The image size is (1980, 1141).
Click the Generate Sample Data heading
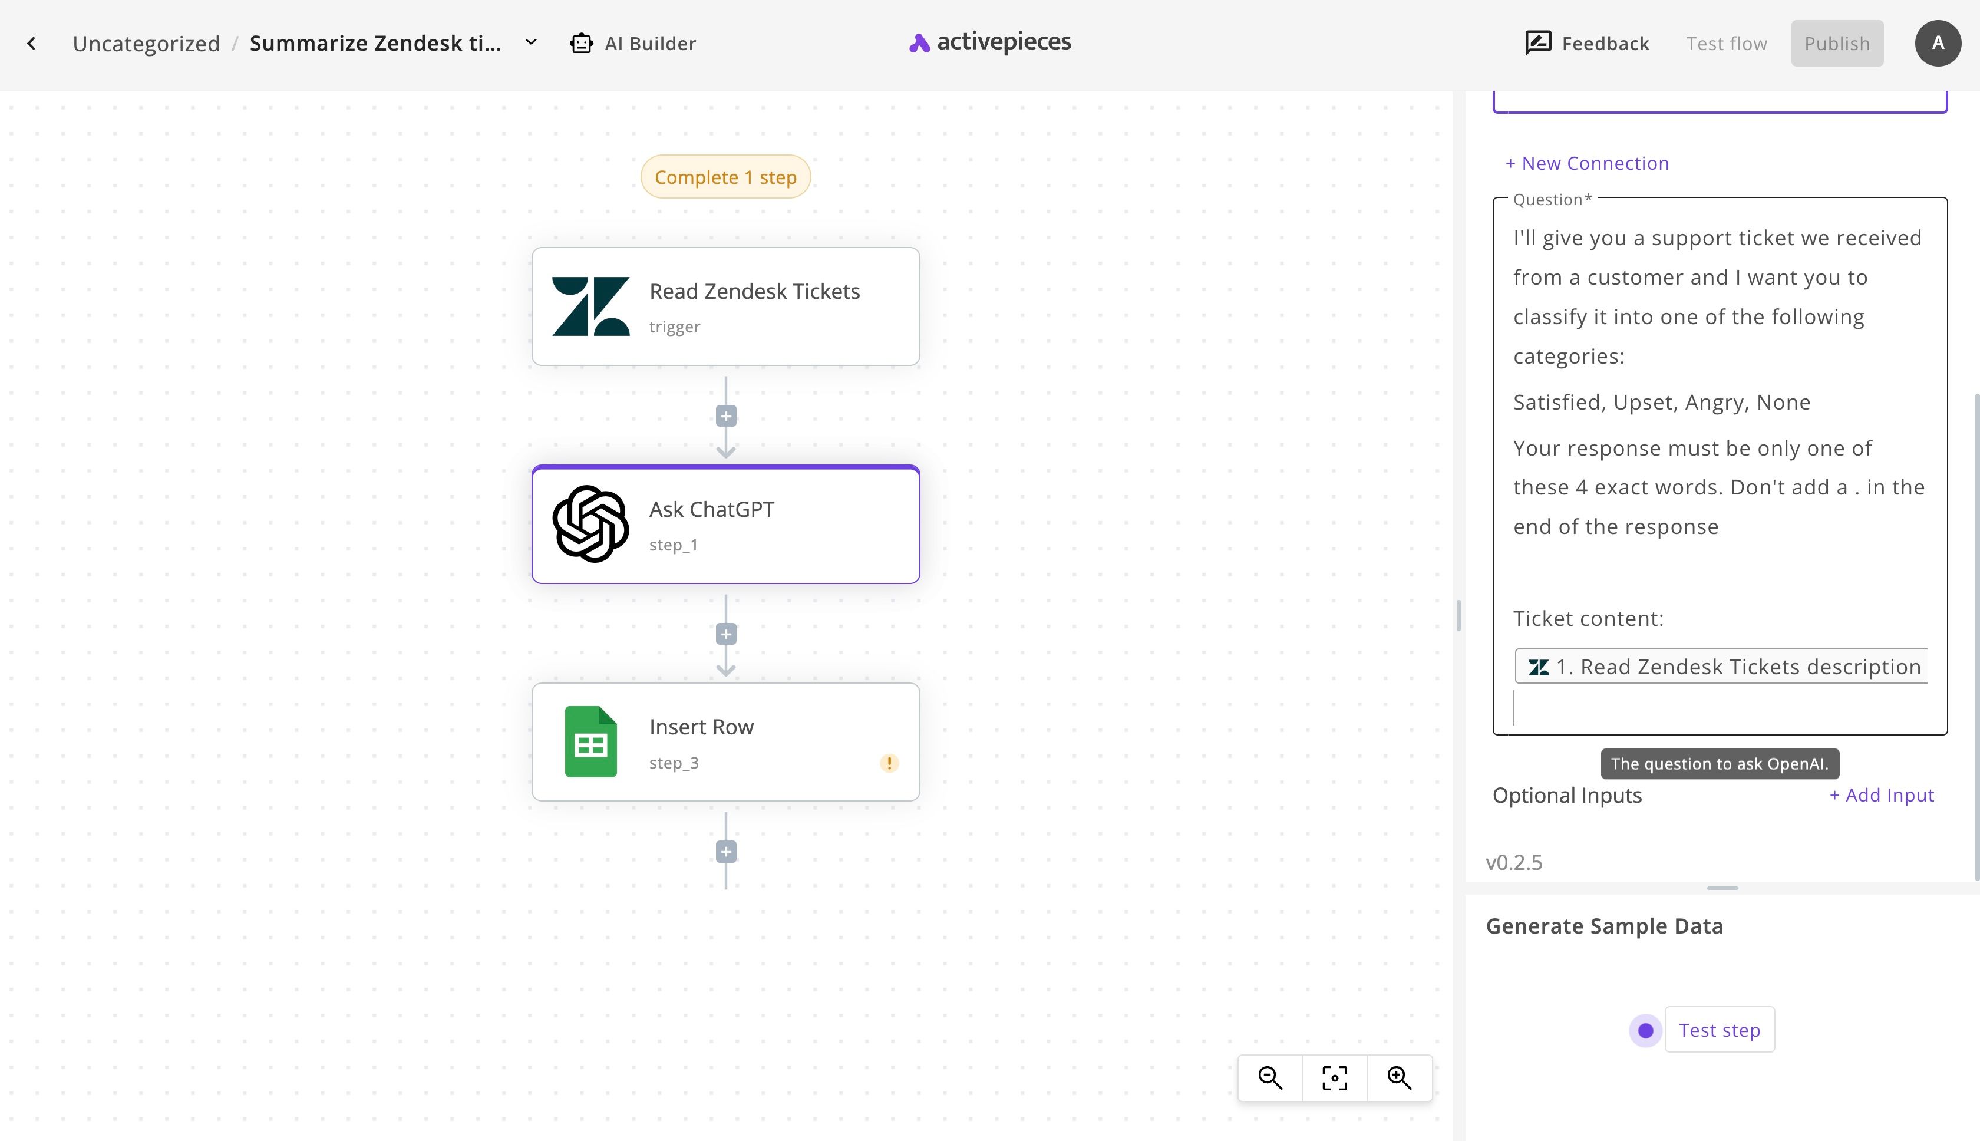1605,926
